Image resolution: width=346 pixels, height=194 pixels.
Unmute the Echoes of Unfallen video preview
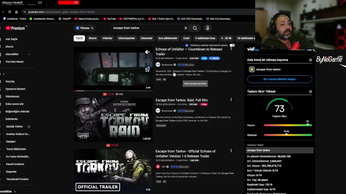pyautogui.click(x=147, y=52)
